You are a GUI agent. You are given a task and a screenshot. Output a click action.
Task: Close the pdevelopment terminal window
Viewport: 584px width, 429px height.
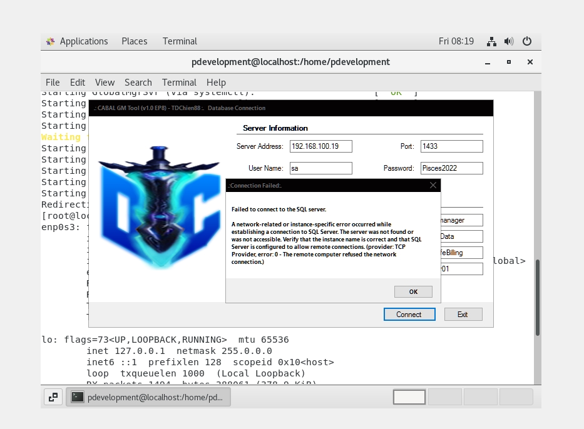tap(530, 62)
